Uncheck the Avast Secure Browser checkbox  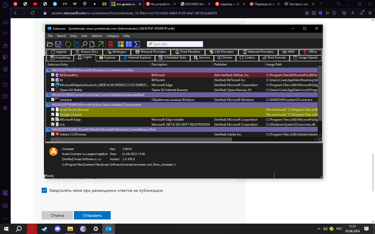(53, 109)
